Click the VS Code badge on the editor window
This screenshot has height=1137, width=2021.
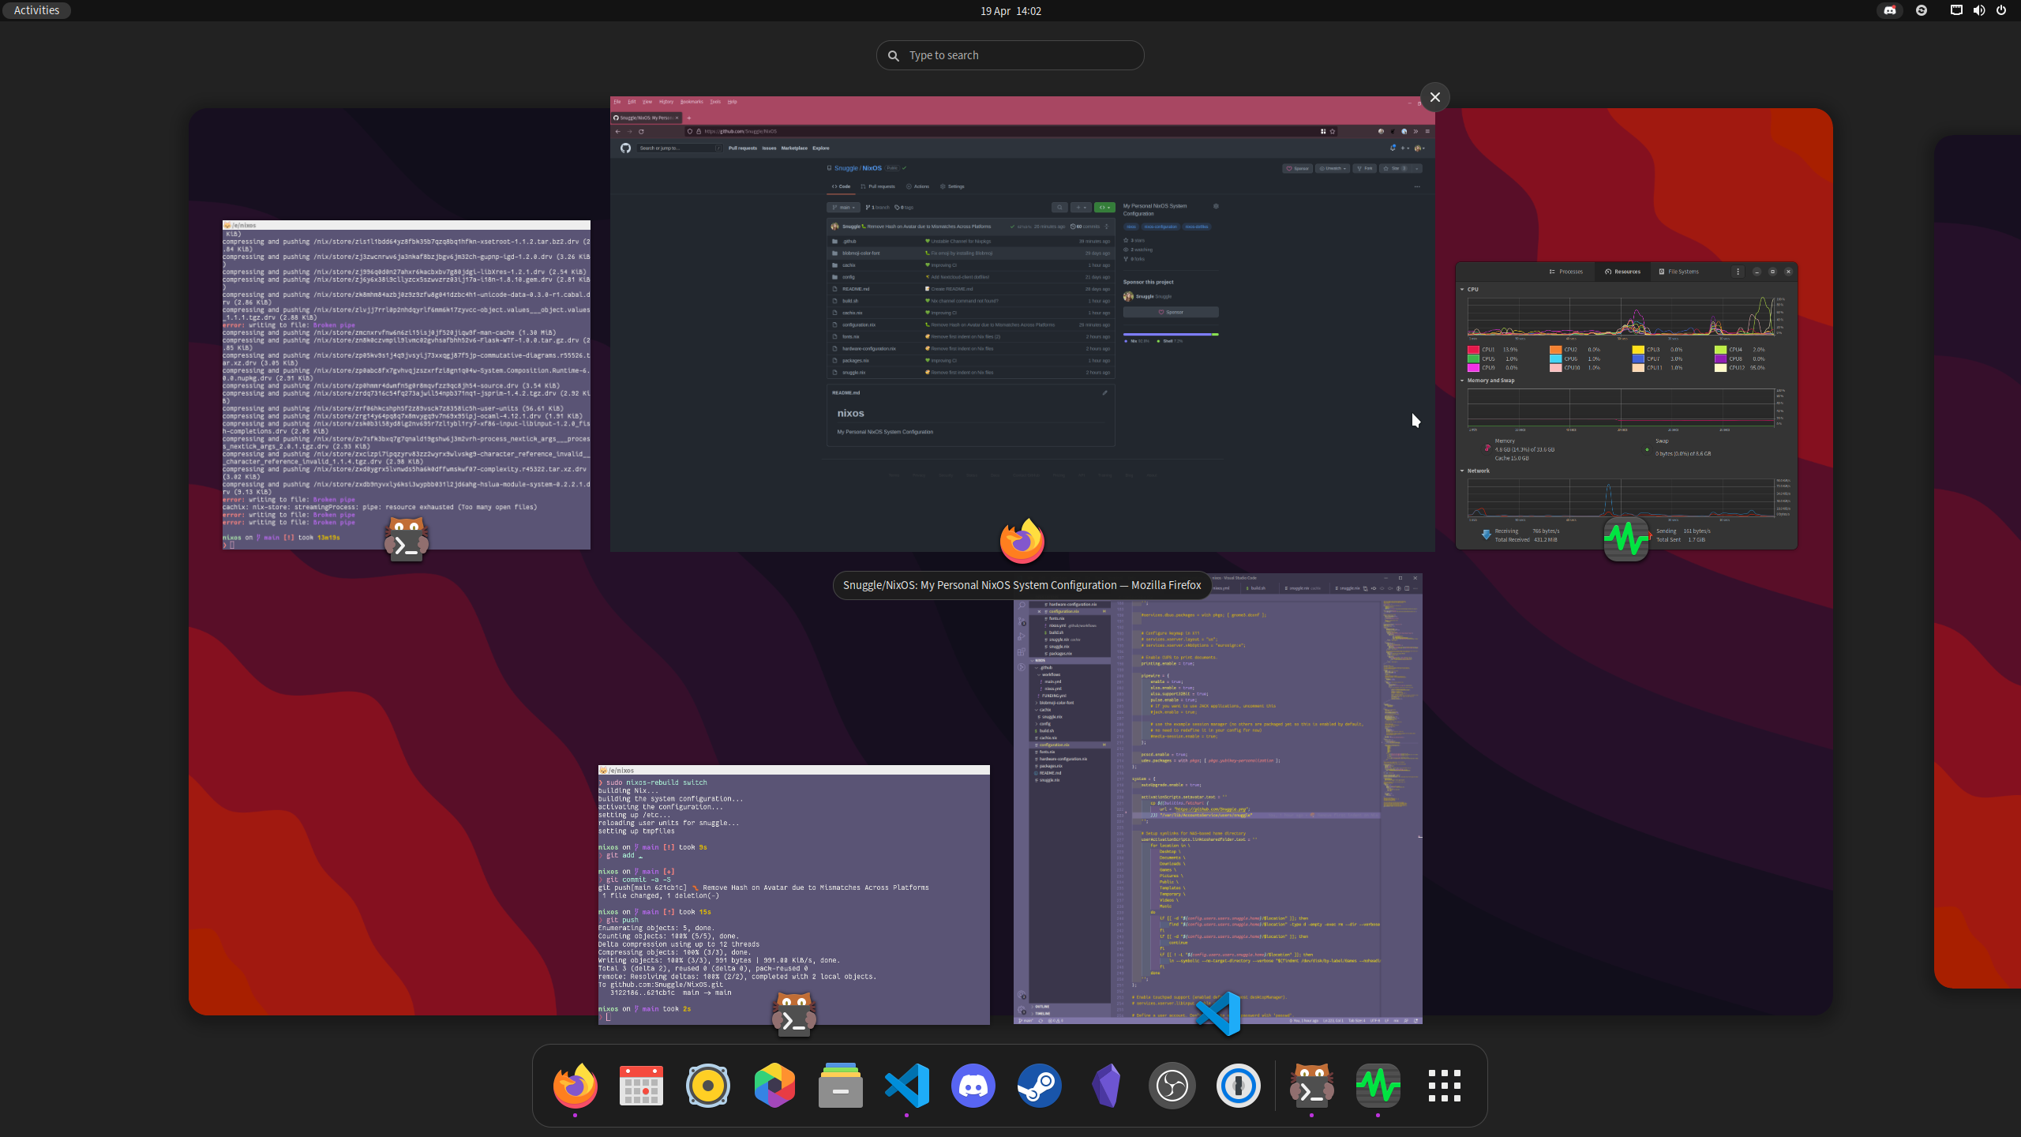pyautogui.click(x=1218, y=1014)
